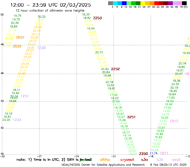Image resolution: width=190 pixels, height=167 pixels.
Task: Click the altika time label 2031
Action: pos(20,38)
